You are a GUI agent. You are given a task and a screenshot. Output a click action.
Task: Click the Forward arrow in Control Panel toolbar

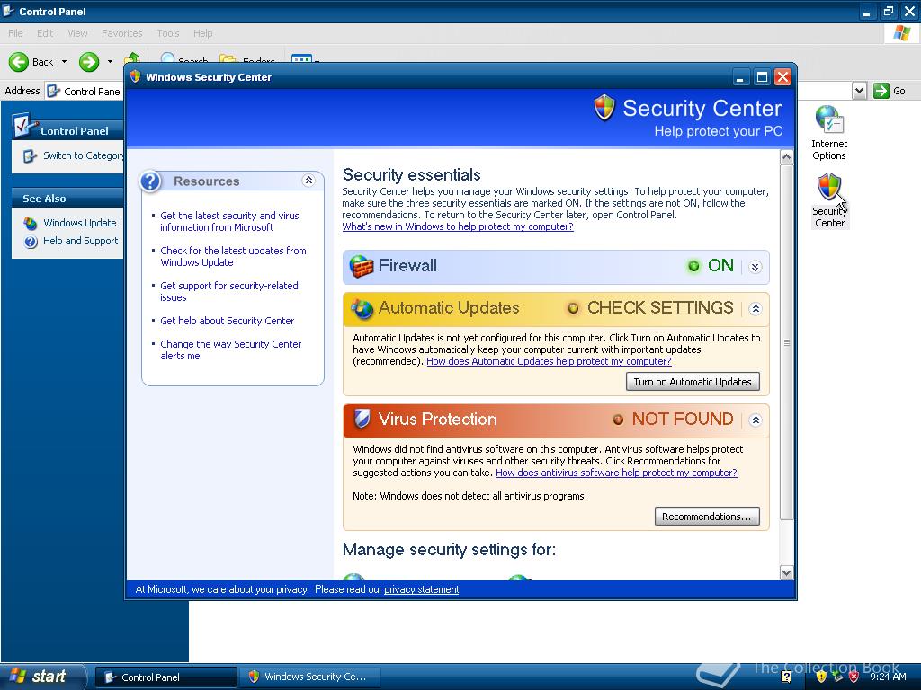(x=89, y=62)
